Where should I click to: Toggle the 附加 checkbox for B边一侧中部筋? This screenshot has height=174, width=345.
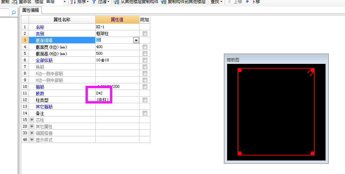[145, 73]
